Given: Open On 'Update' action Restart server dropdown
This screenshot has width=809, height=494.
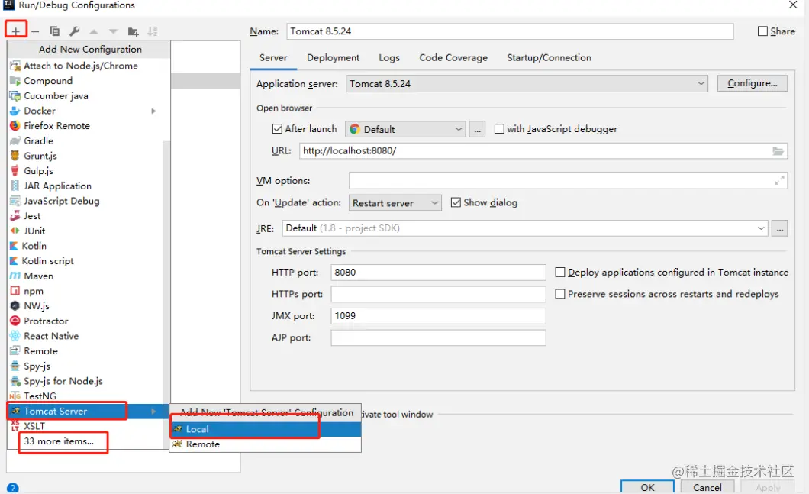Looking at the screenshot, I should pyautogui.click(x=395, y=203).
